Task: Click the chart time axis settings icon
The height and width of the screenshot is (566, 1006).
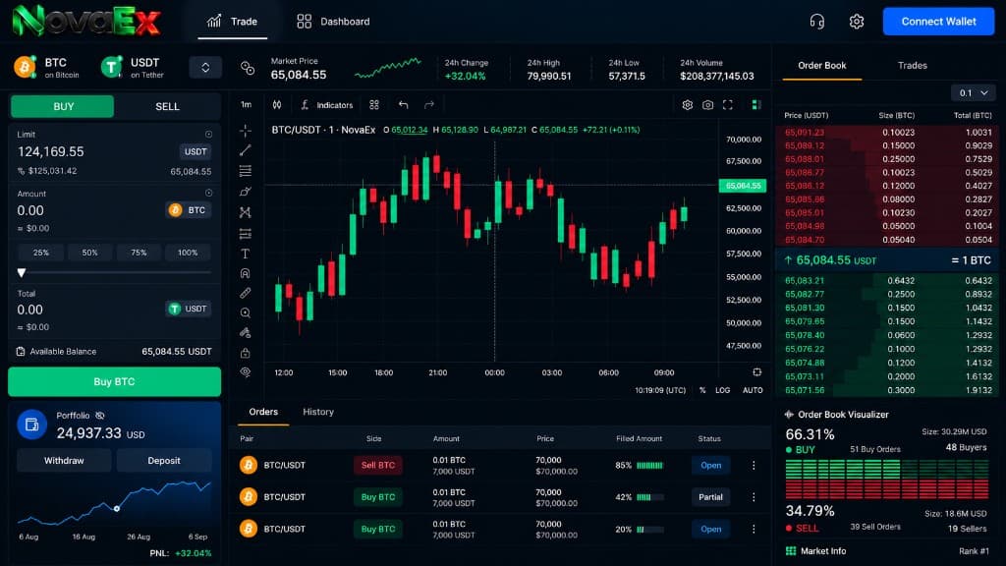Action: [x=757, y=372]
